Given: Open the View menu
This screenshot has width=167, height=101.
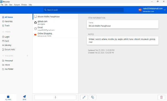Looking at the screenshot, I should click(11, 5).
